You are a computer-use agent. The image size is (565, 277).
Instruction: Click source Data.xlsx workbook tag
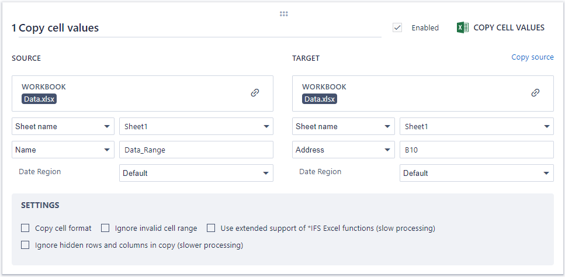pyautogui.click(x=39, y=99)
